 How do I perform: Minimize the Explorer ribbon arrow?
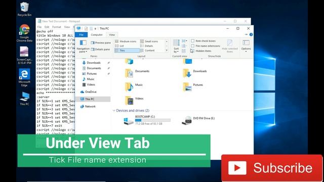point(246,34)
